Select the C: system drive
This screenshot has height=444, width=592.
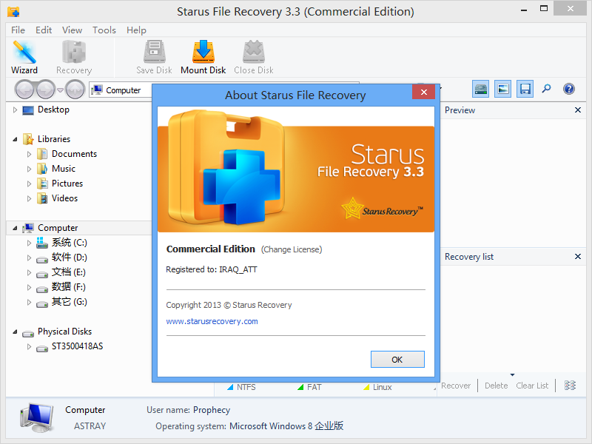pos(70,243)
